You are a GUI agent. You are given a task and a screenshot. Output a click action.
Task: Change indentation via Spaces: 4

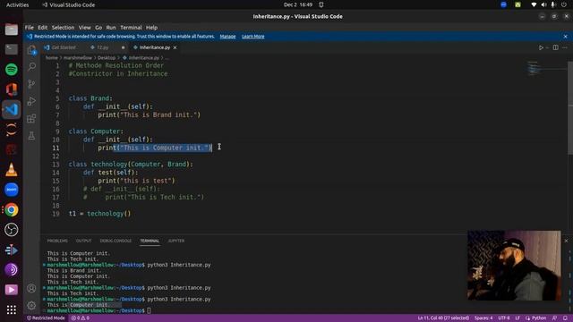[x=483, y=318]
